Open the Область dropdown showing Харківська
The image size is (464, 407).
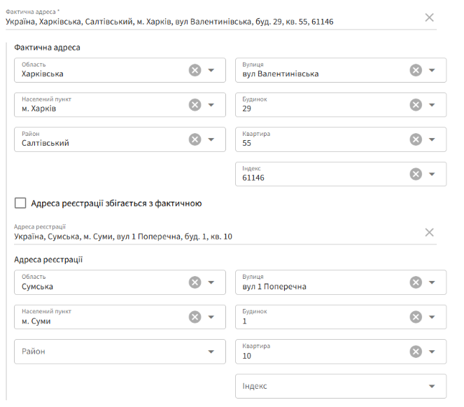click(211, 70)
